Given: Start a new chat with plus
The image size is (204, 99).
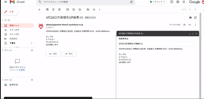Looking at the screenshot, I should (x=32, y=50).
